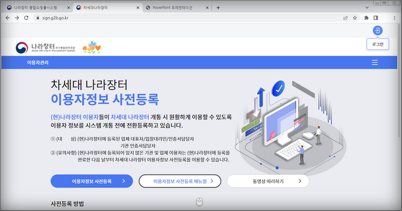Click the 로그인 button
The image size is (402, 211).
point(378,44)
